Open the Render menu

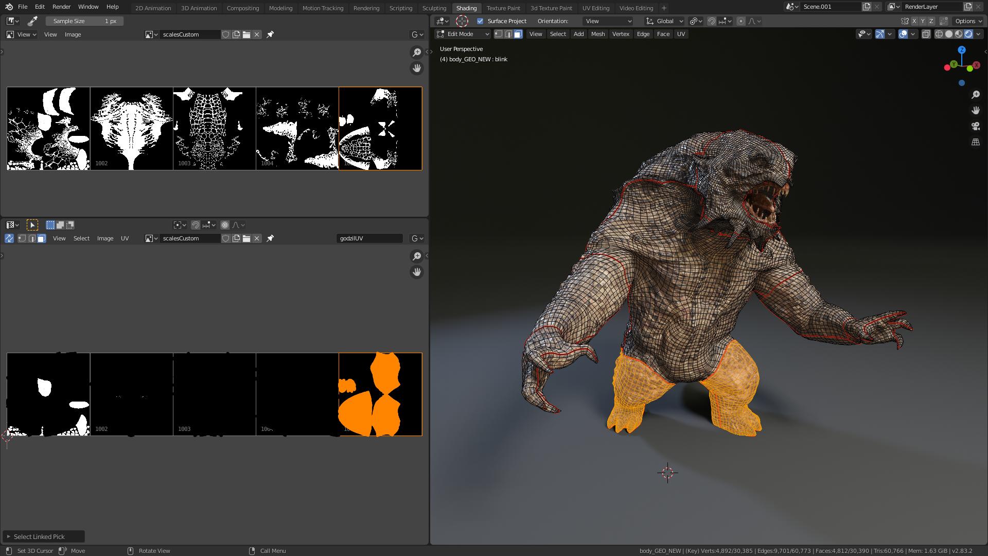(61, 7)
